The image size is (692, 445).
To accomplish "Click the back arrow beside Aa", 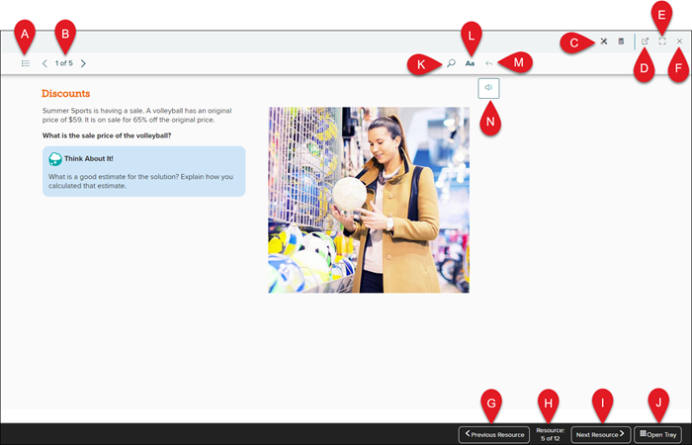I will (488, 63).
